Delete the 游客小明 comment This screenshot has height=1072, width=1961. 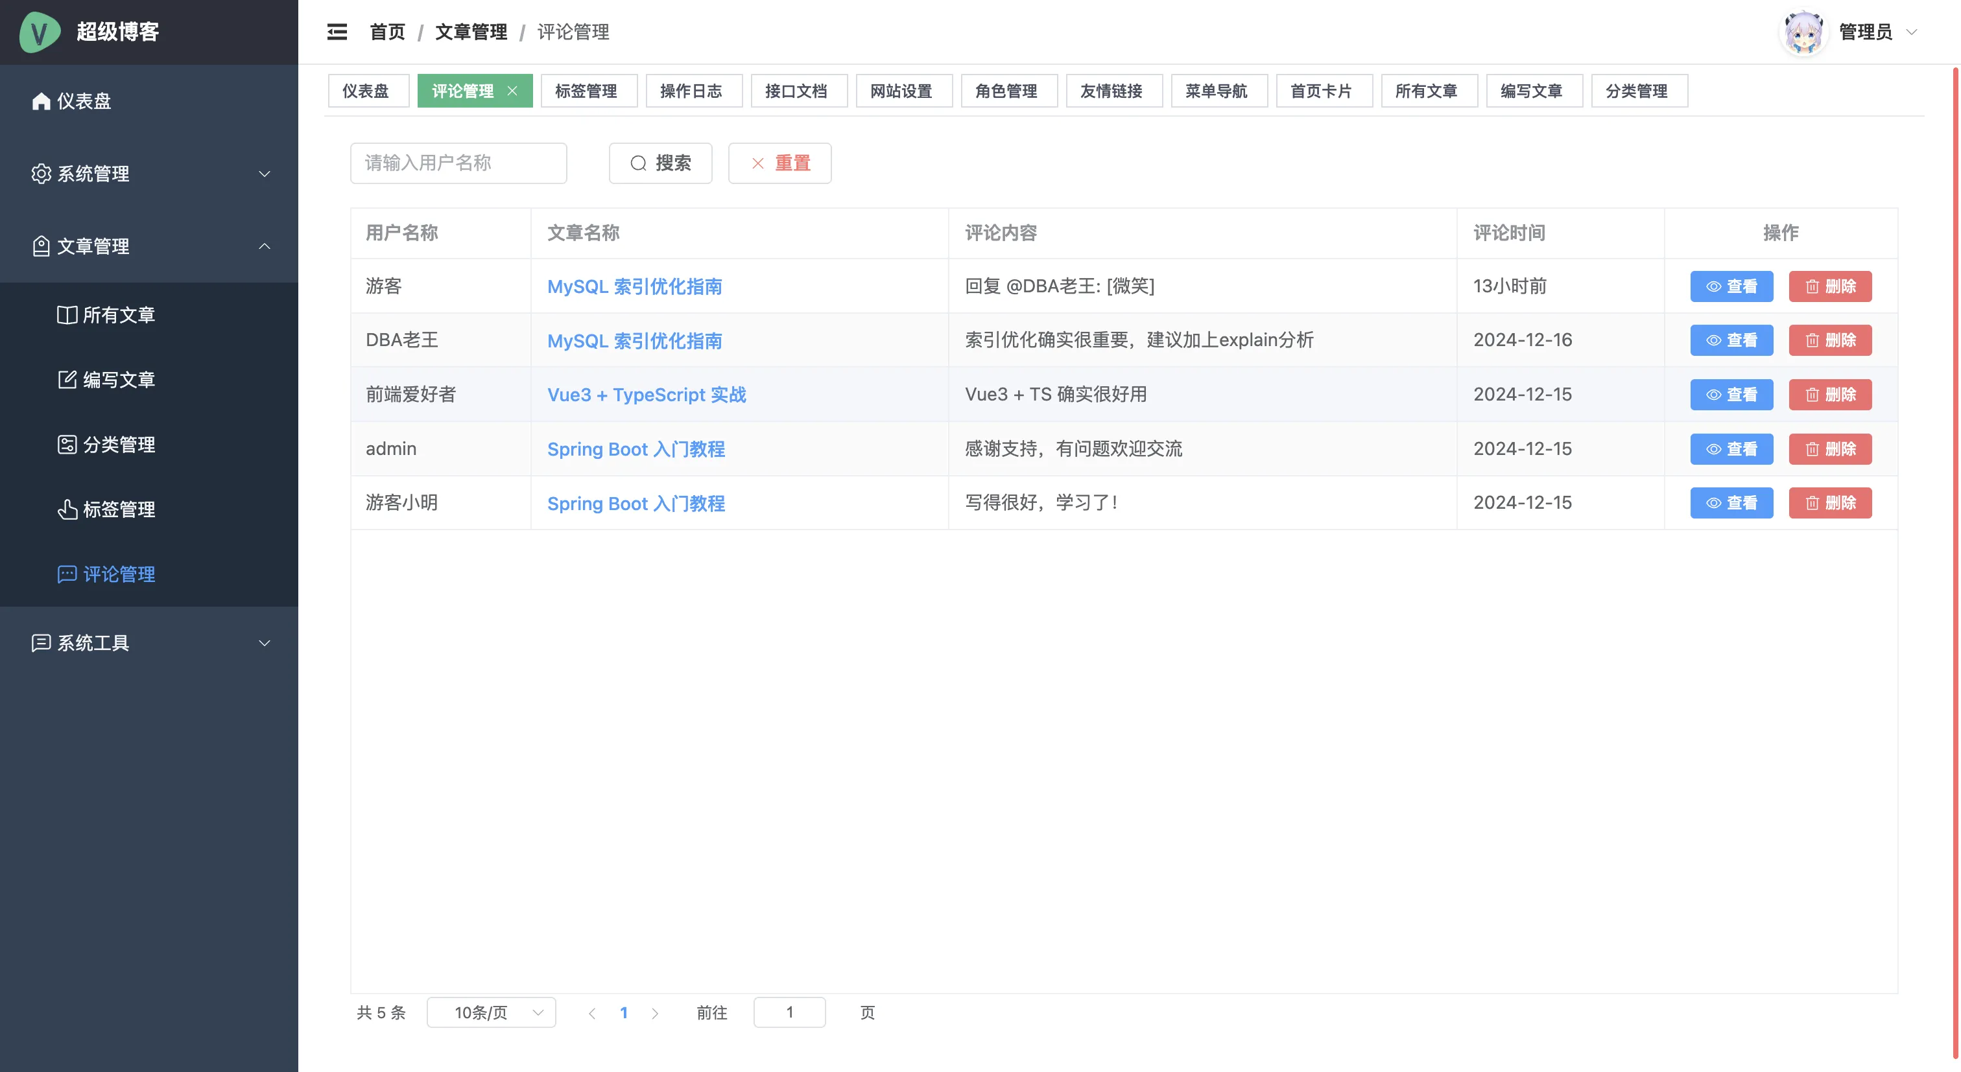point(1830,503)
